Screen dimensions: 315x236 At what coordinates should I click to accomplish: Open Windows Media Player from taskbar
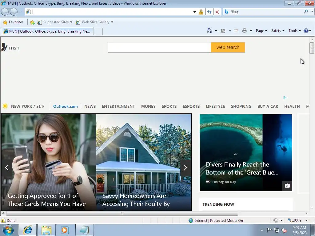tap(65, 230)
